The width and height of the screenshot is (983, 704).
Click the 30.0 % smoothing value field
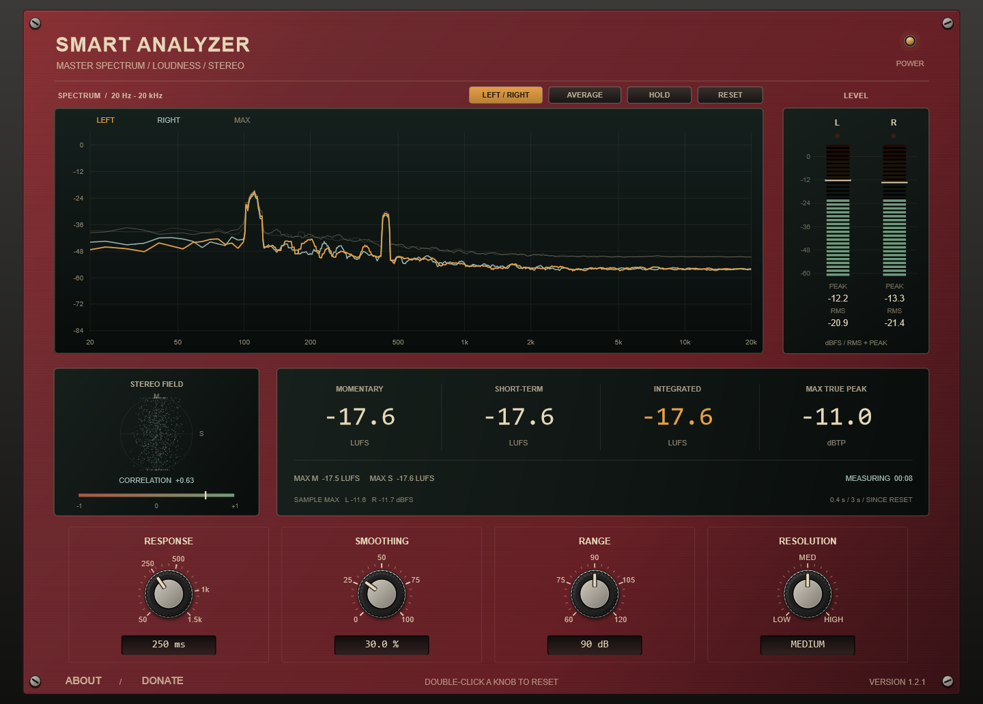(382, 645)
